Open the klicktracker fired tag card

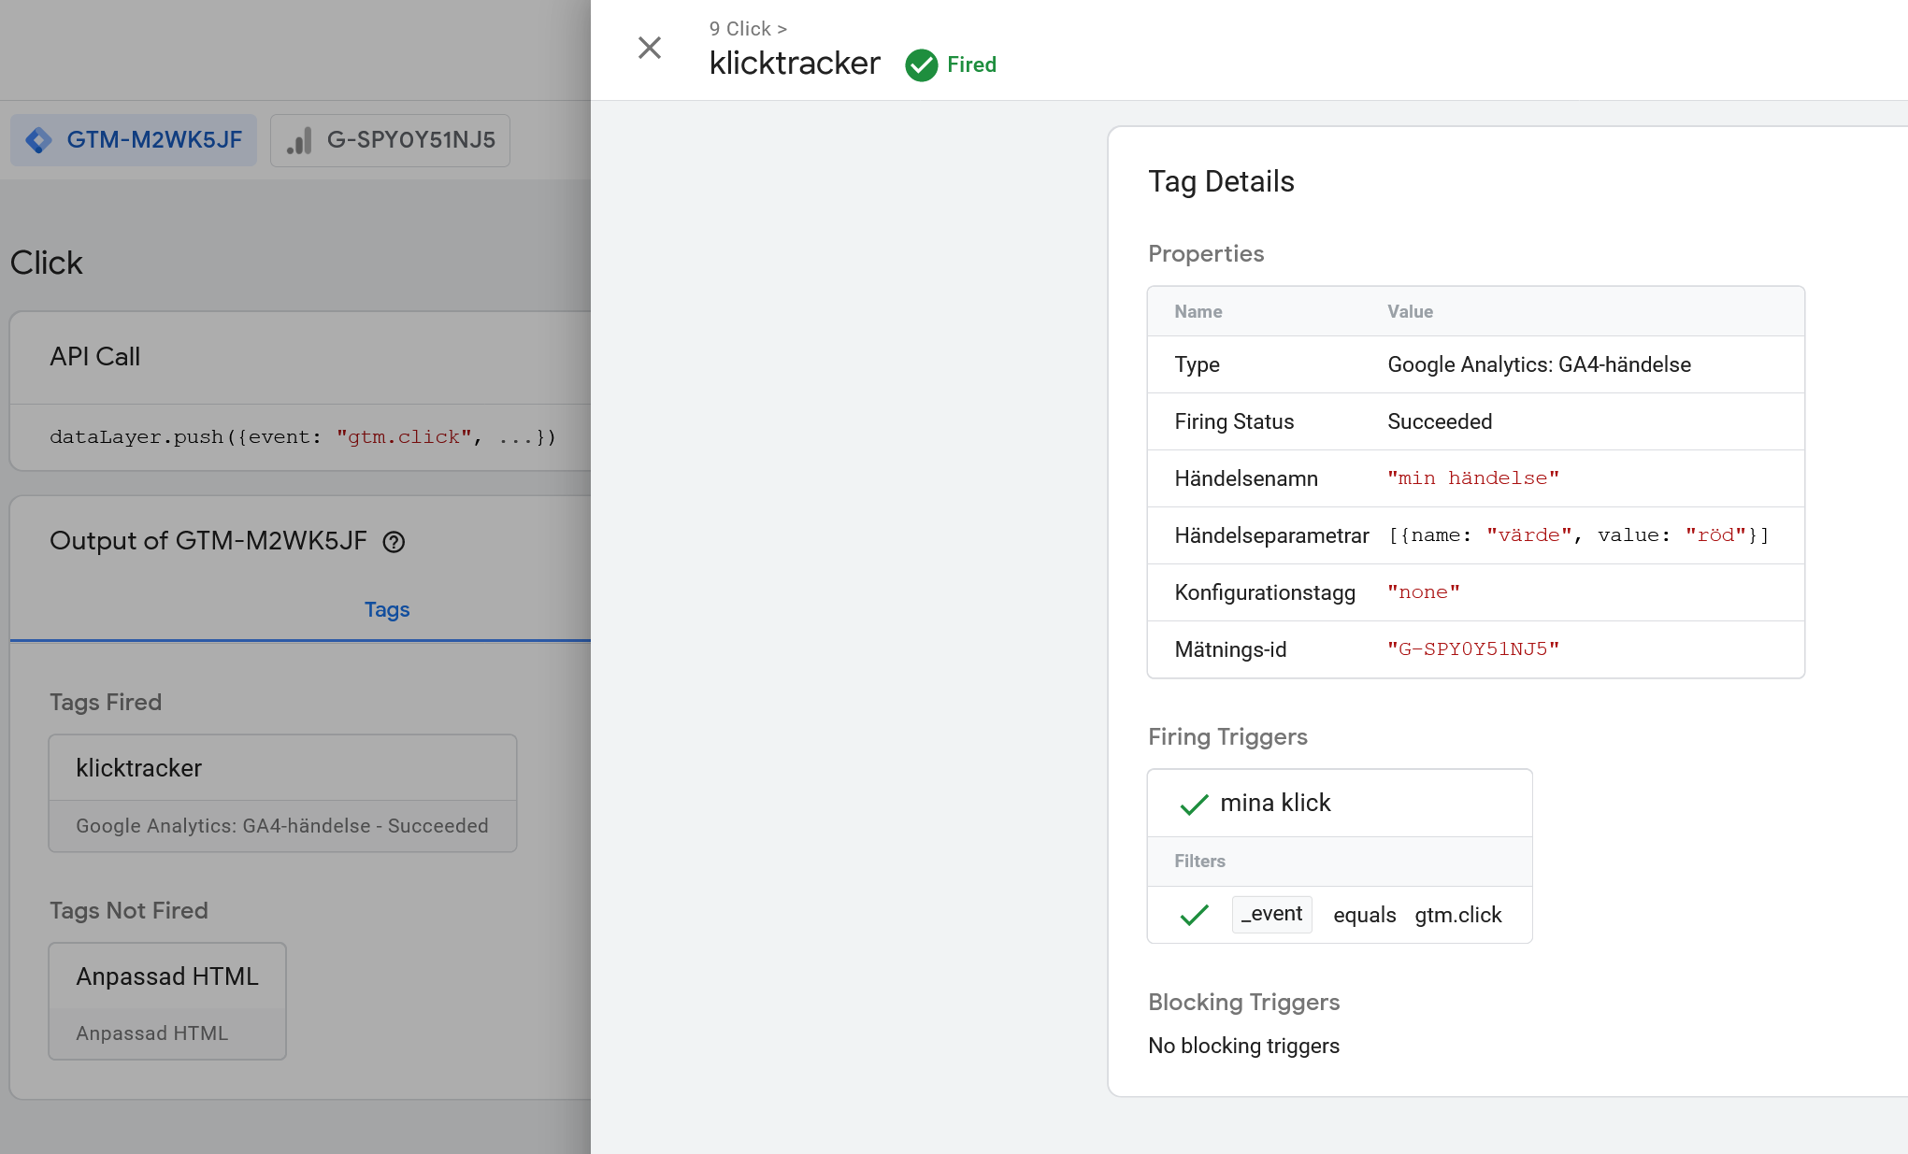[282, 792]
